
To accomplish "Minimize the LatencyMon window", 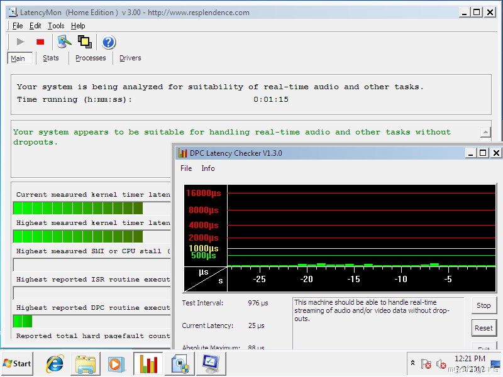I will click(464, 13).
